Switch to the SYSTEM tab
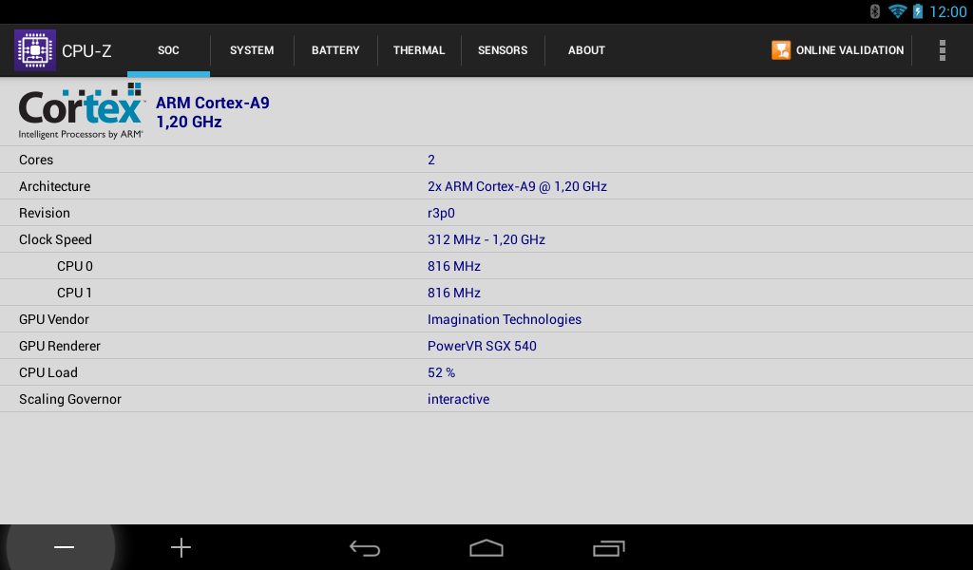Screen dimensions: 973x570 click(252, 50)
